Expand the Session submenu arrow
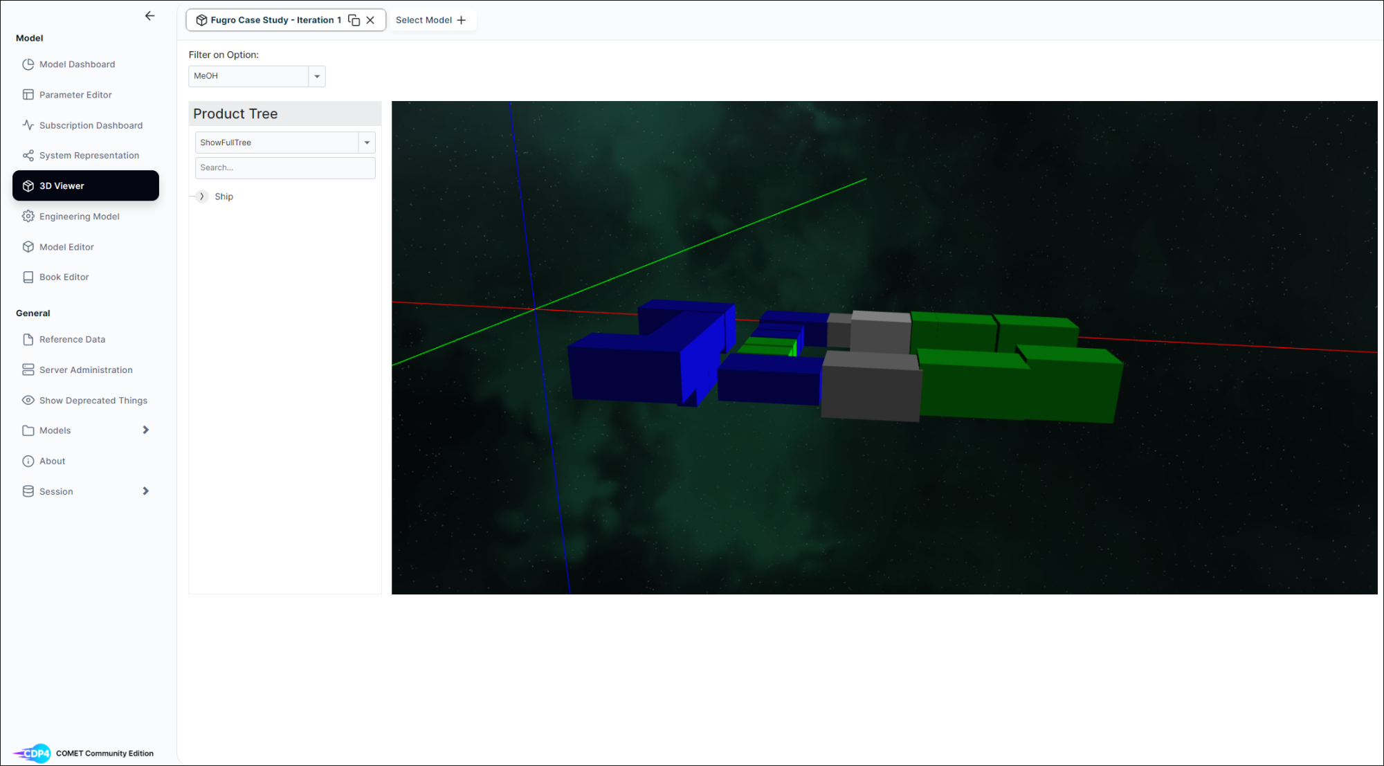The height and width of the screenshot is (766, 1384). coord(145,491)
